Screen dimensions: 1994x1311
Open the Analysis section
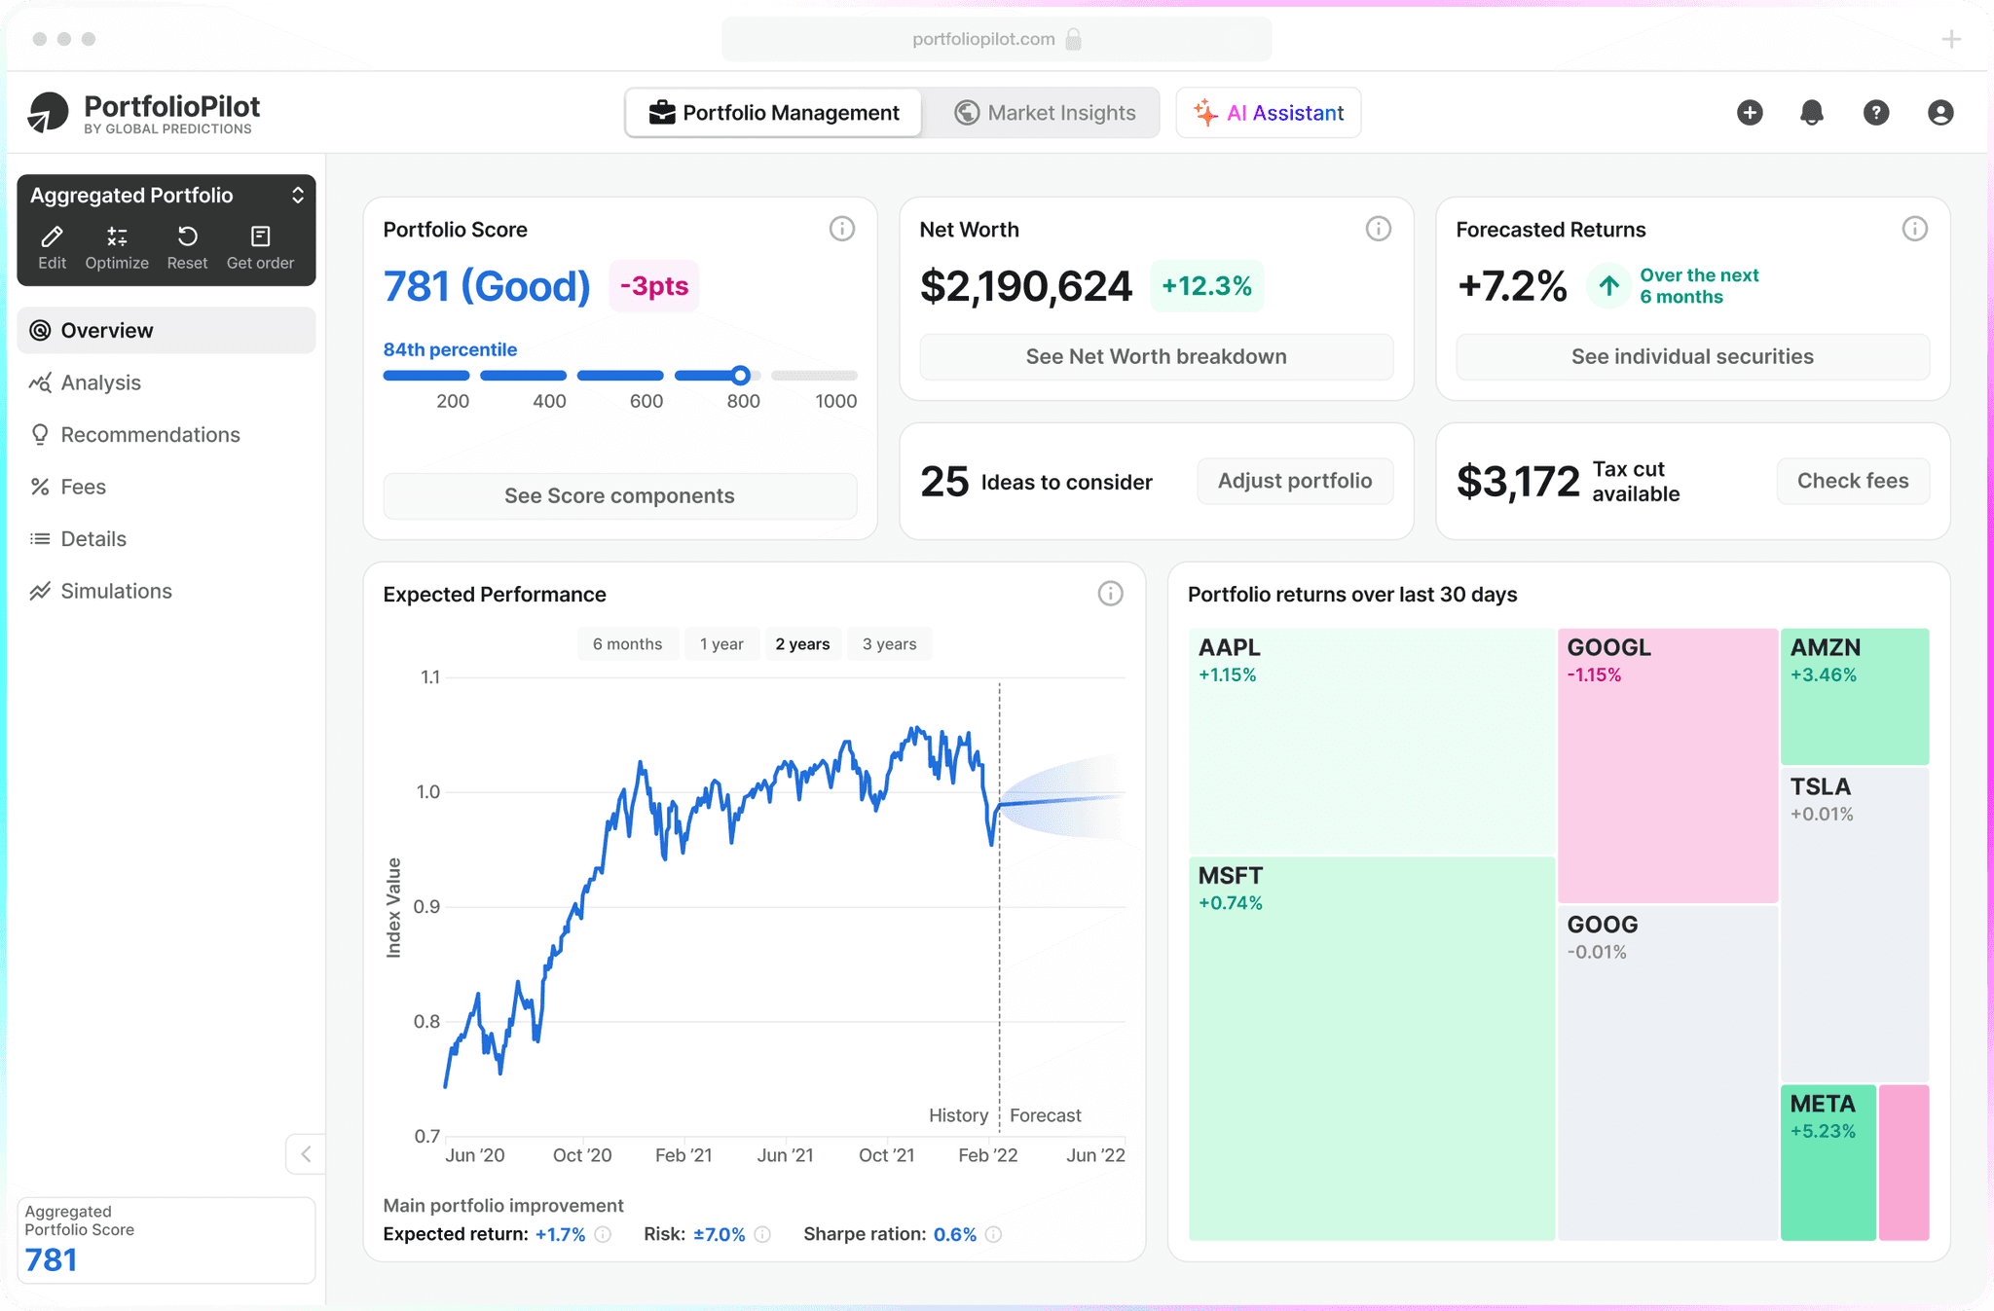(166, 382)
